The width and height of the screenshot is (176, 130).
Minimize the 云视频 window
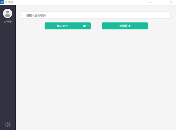(x=150, y=2)
